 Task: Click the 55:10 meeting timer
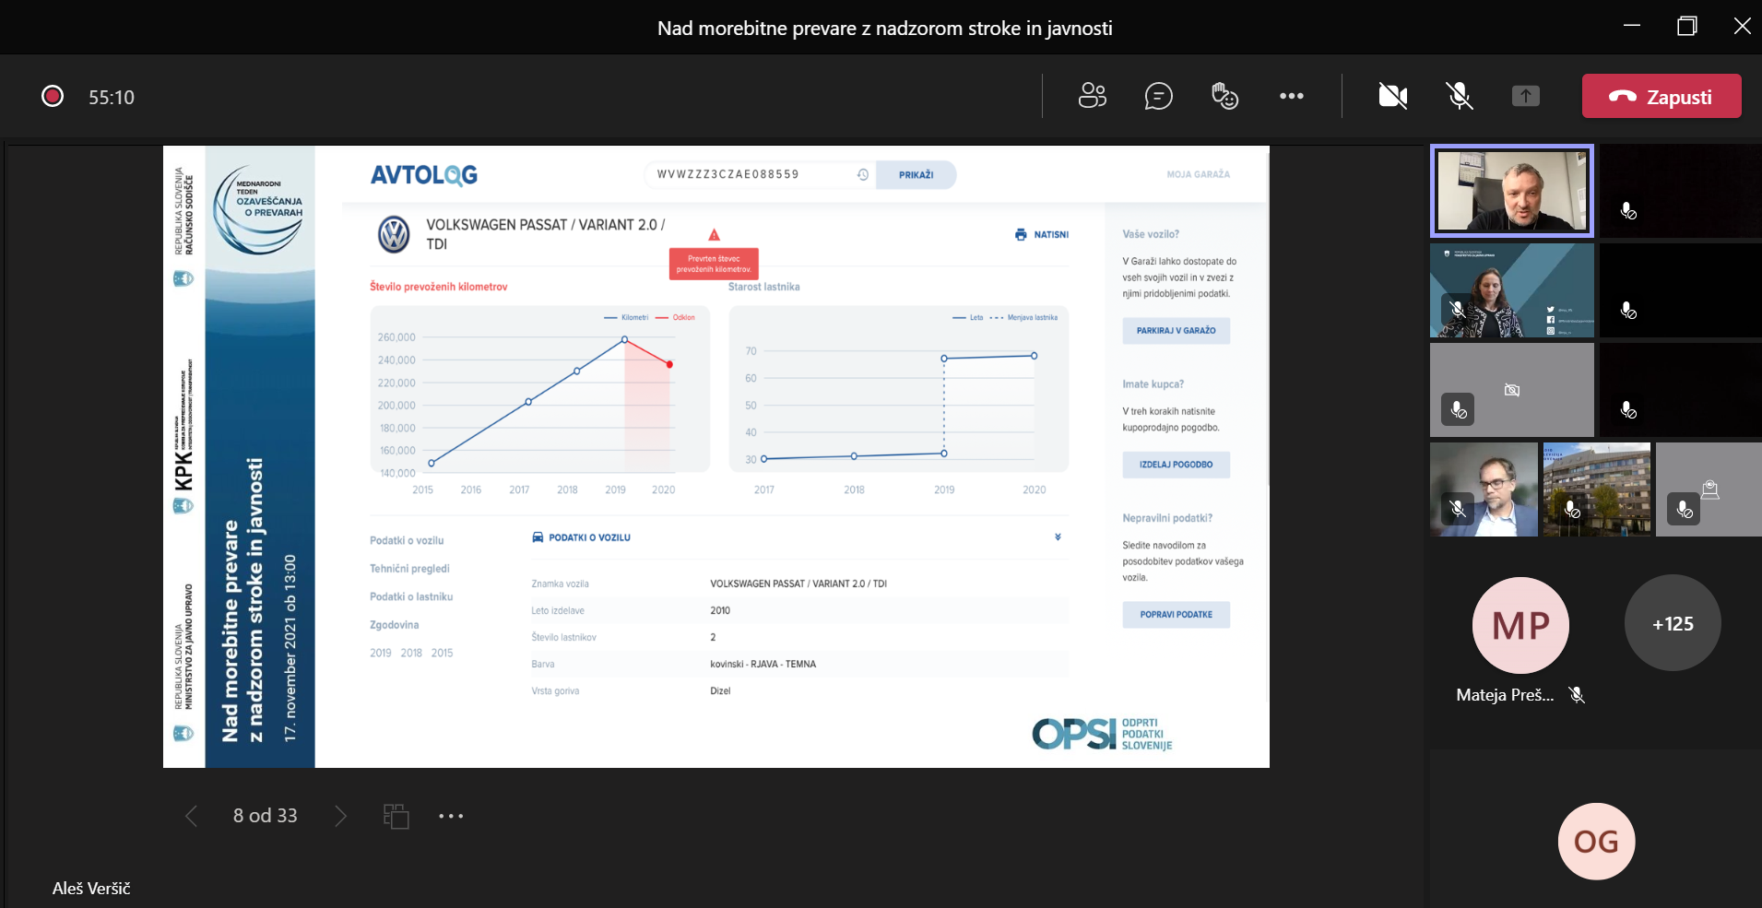coord(112,97)
